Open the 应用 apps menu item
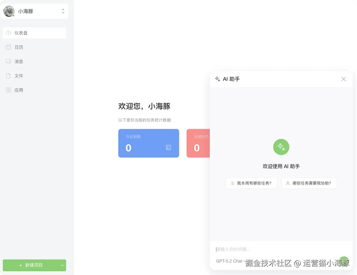This screenshot has width=357, height=275. pyautogui.click(x=34, y=90)
